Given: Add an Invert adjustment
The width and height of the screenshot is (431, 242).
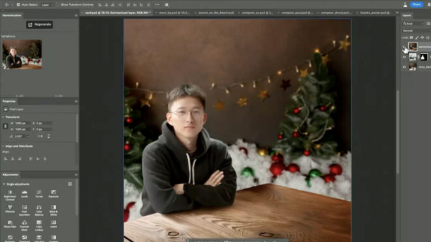Looking at the screenshot, I should coord(54,224).
